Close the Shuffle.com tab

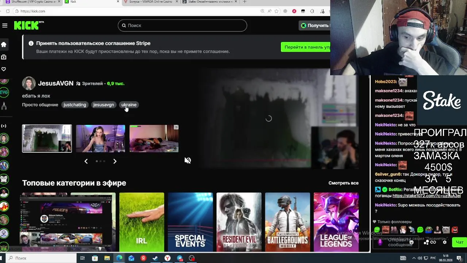tap(59, 1)
